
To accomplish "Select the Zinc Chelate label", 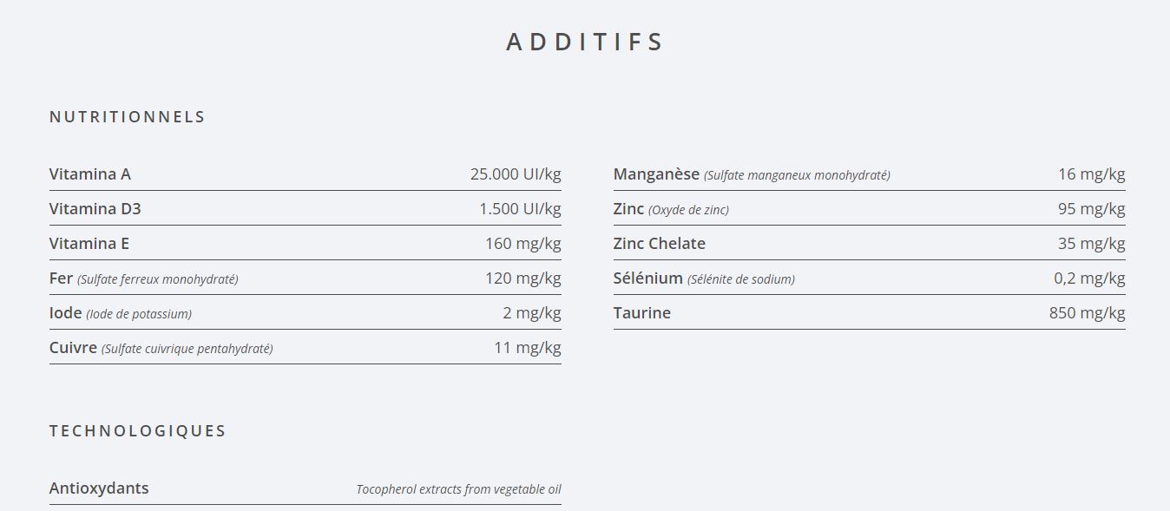I will coord(660,243).
